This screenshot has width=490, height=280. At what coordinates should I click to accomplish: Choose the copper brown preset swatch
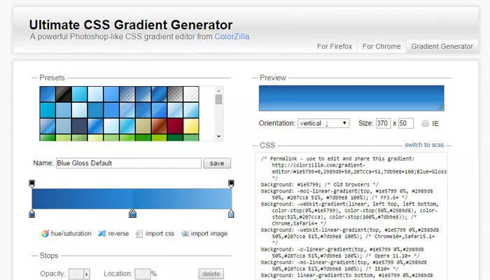click(x=159, y=126)
